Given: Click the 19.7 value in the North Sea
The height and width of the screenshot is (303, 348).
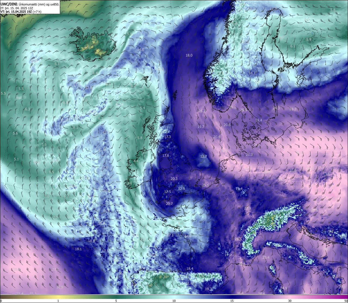Looking at the screenshot, I should 201,127.
